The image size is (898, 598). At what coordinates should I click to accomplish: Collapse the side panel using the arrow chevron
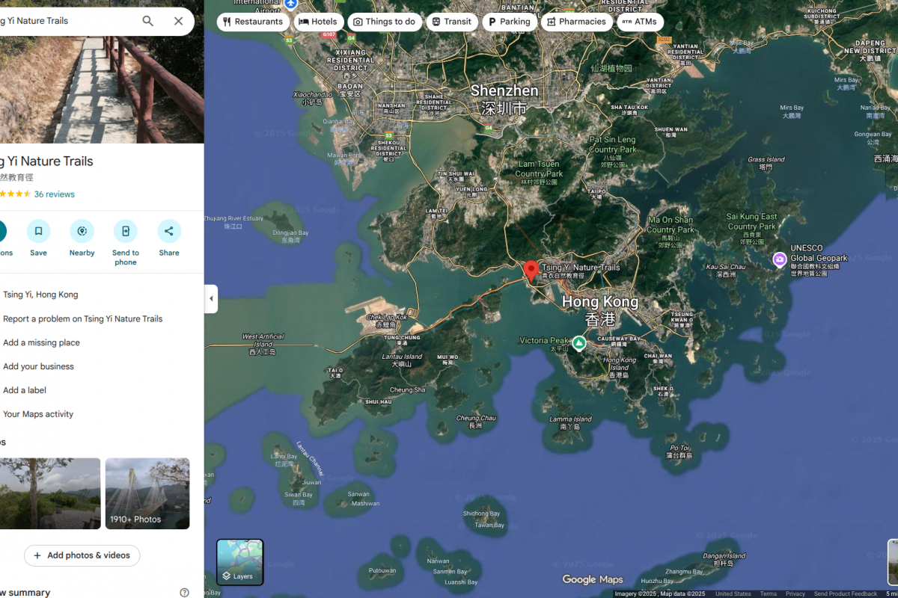click(210, 298)
